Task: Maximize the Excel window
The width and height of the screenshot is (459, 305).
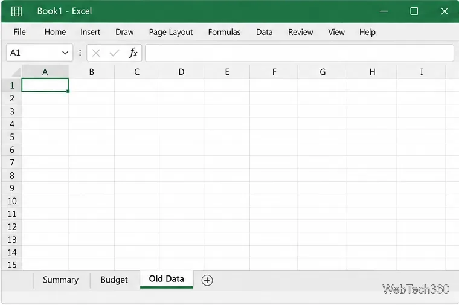Action: point(414,11)
